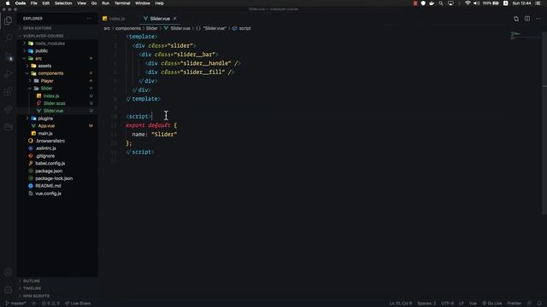Expand the Player folder
547x307 pixels.
pyautogui.click(x=47, y=81)
